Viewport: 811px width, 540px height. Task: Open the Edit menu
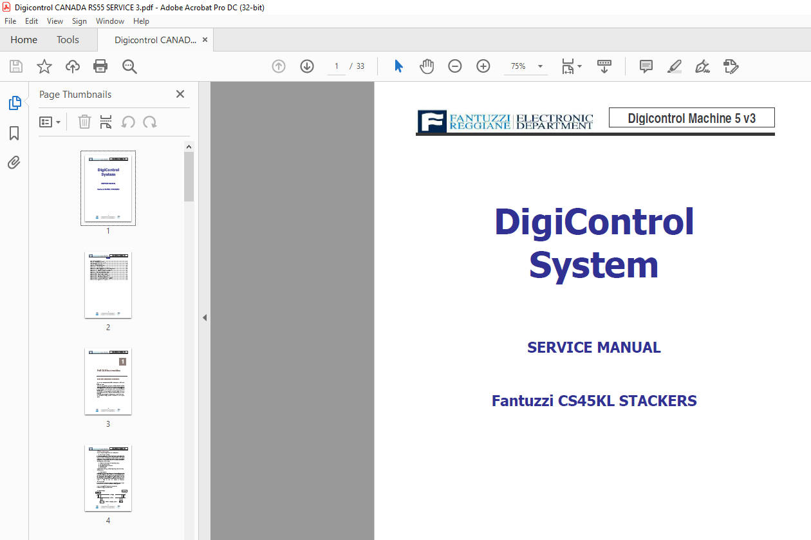pos(32,21)
